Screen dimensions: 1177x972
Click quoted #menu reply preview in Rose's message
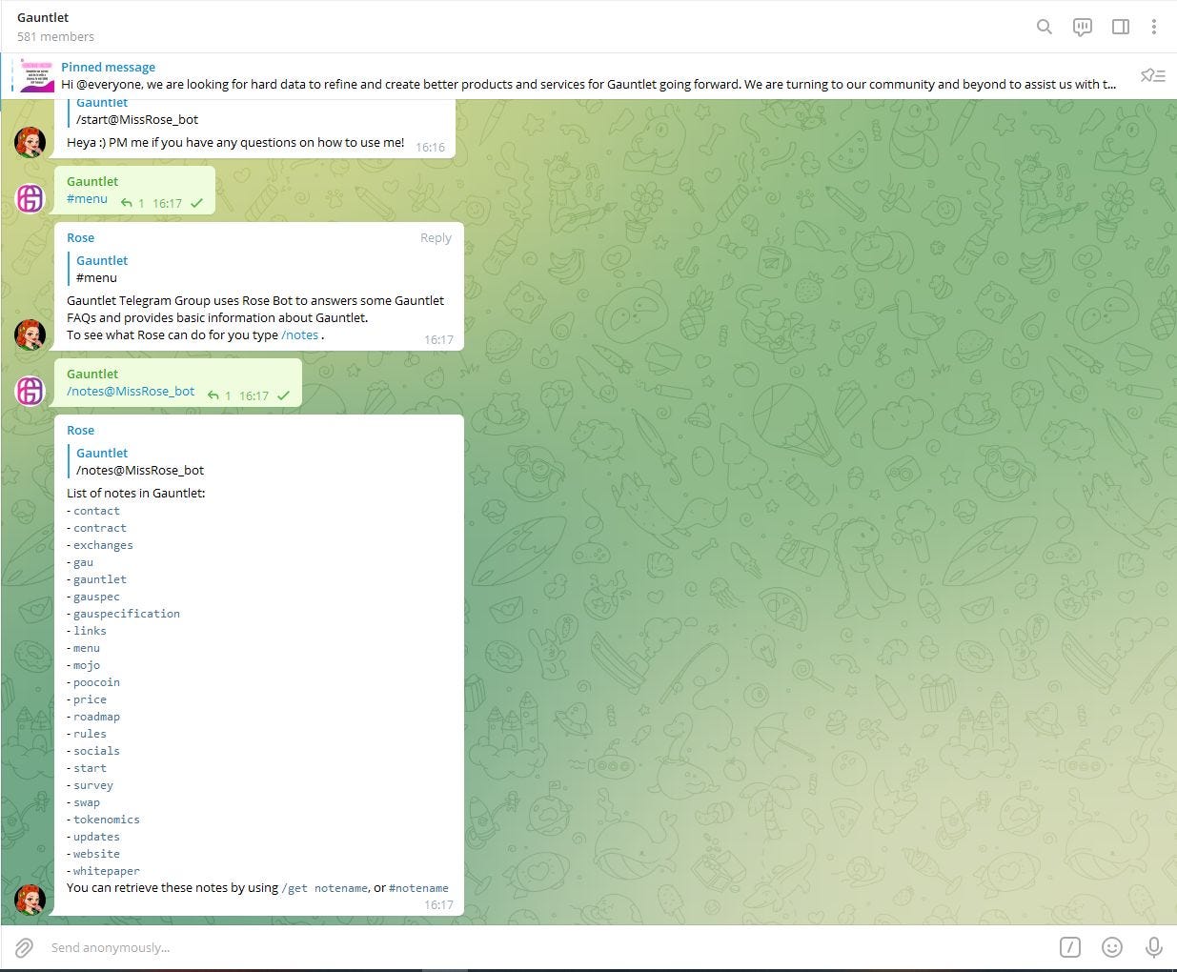click(x=257, y=269)
